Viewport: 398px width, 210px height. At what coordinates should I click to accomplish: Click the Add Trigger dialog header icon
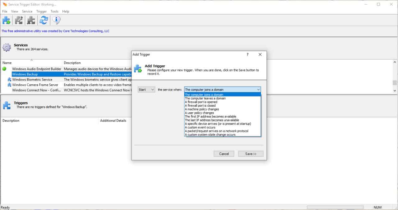click(138, 68)
